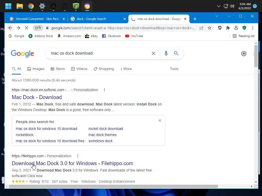Viewport: 262px width, 196px height.
Task: Open the Google bookmark
Action: (16, 36)
